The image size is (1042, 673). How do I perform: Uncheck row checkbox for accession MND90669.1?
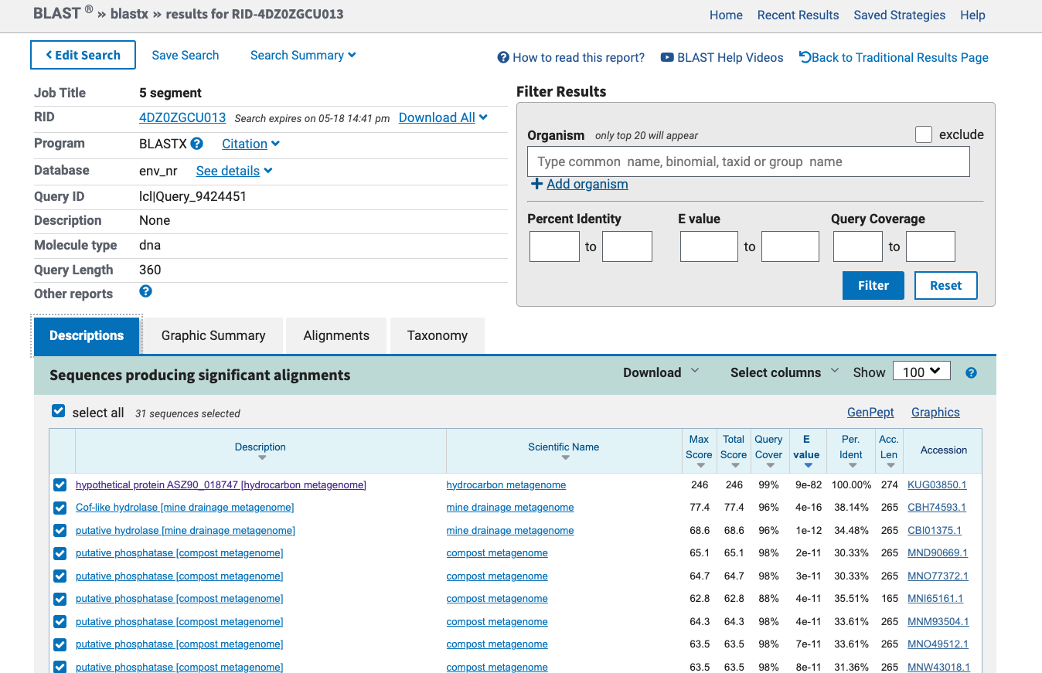(x=60, y=553)
